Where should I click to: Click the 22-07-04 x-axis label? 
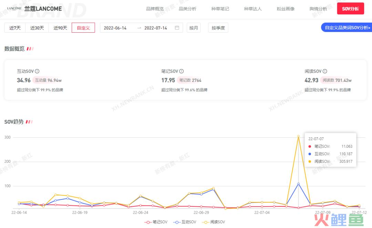pos(262,213)
